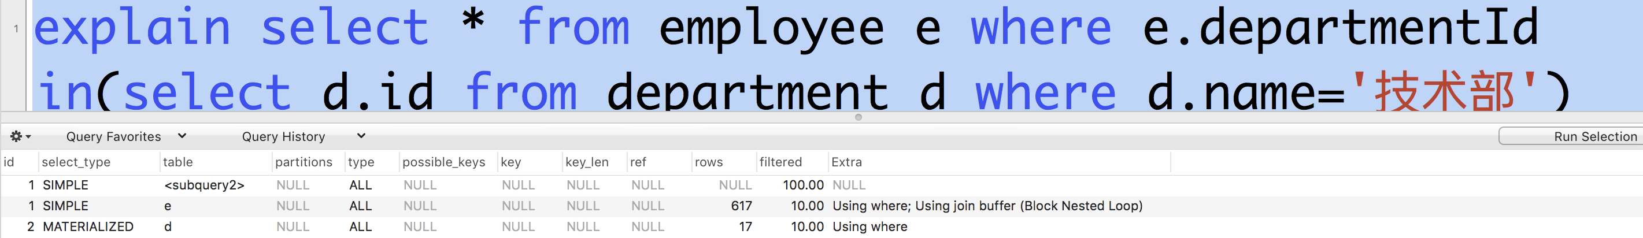Viewport: 1643px width, 238px height.
Task: Select the table cell 'e'
Action: tap(168, 206)
